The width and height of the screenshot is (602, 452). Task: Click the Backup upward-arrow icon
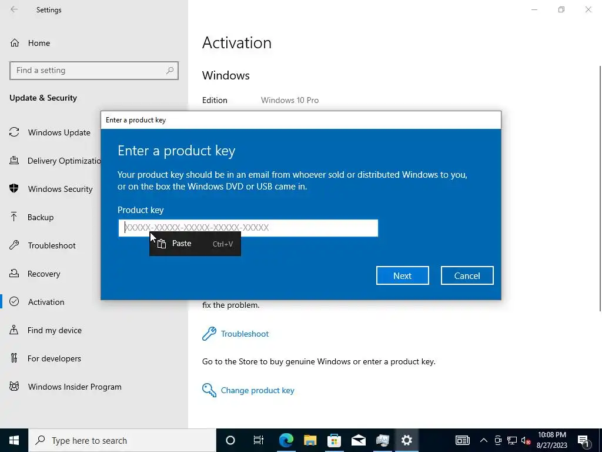14,217
